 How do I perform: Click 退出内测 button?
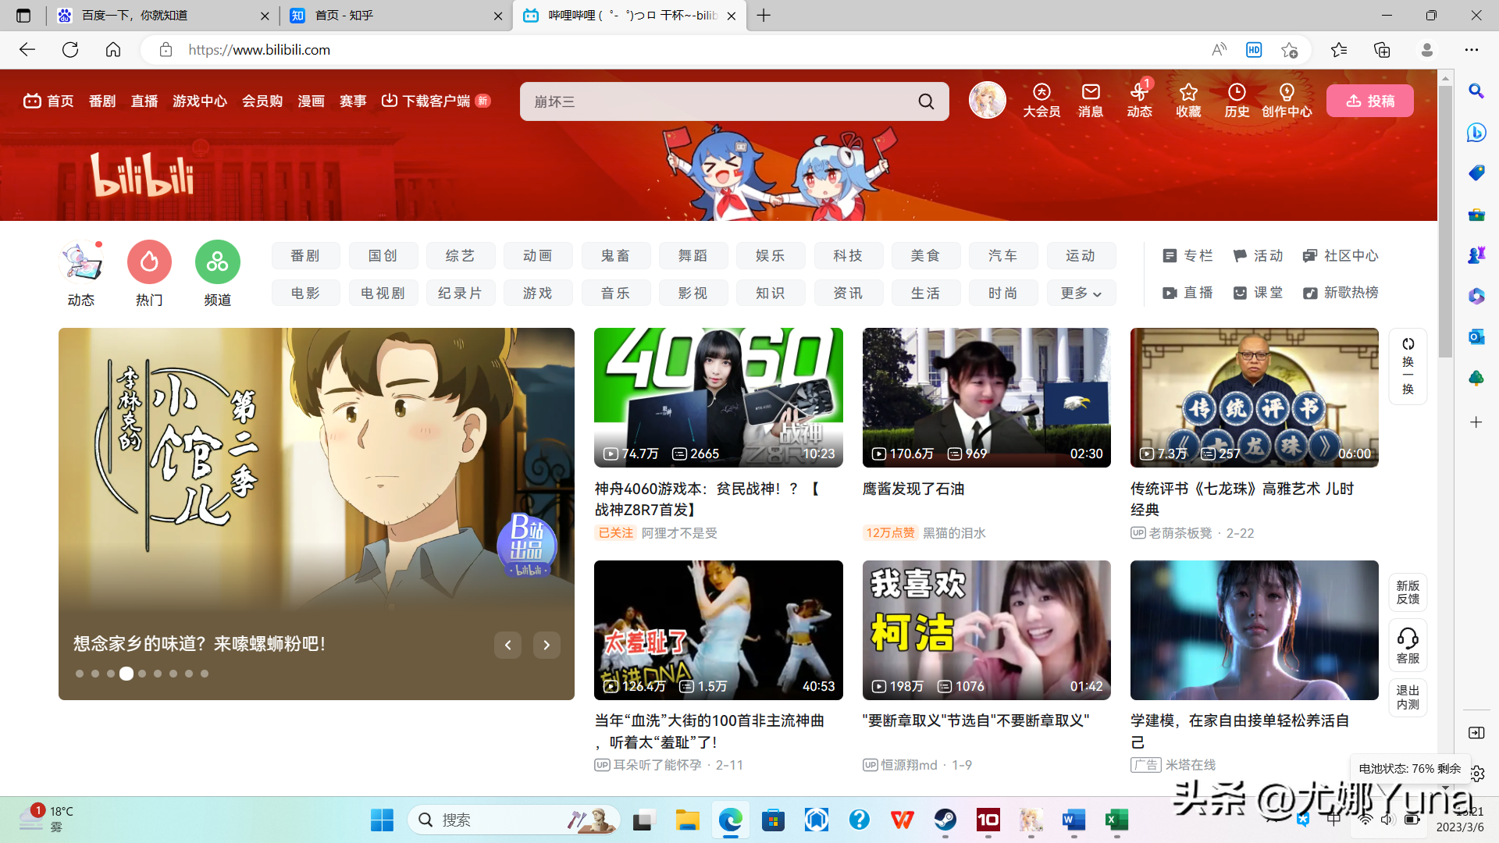1408,697
